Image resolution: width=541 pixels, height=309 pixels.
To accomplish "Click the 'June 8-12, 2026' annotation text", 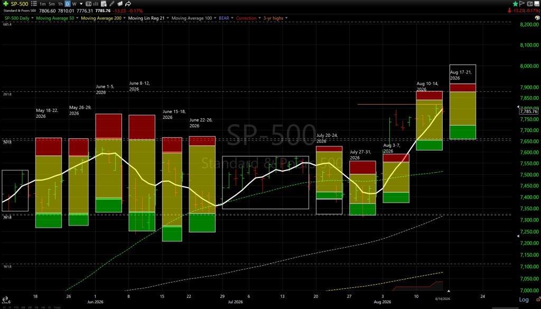I will (x=139, y=86).
